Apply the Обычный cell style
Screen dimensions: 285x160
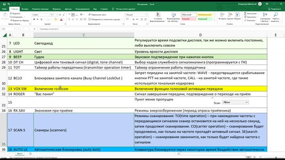189,15
